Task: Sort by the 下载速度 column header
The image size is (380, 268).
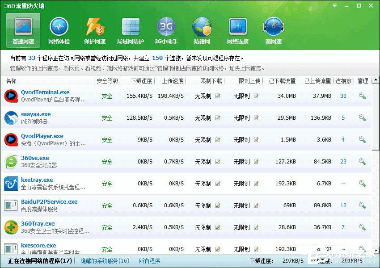Action: coord(141,81)
